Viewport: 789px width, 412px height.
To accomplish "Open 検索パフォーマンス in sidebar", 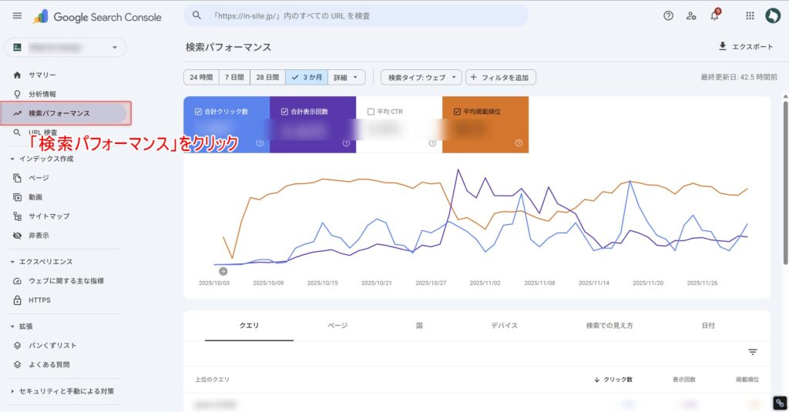I will tap(63, 114).
